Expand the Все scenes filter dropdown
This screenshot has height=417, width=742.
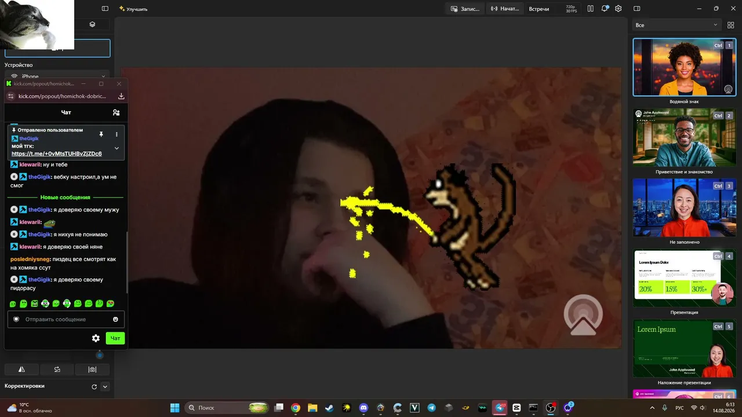click(x=676, y=25)
